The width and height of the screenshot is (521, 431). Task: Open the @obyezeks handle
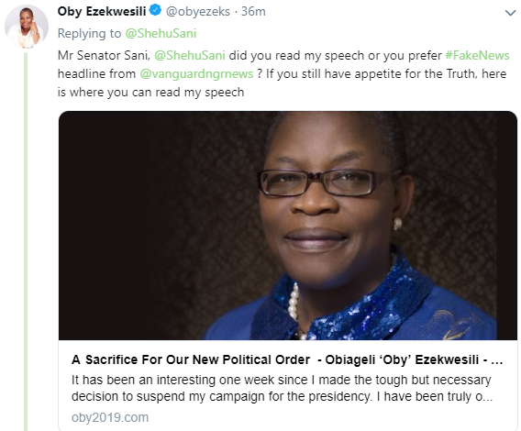coord(198,12)
